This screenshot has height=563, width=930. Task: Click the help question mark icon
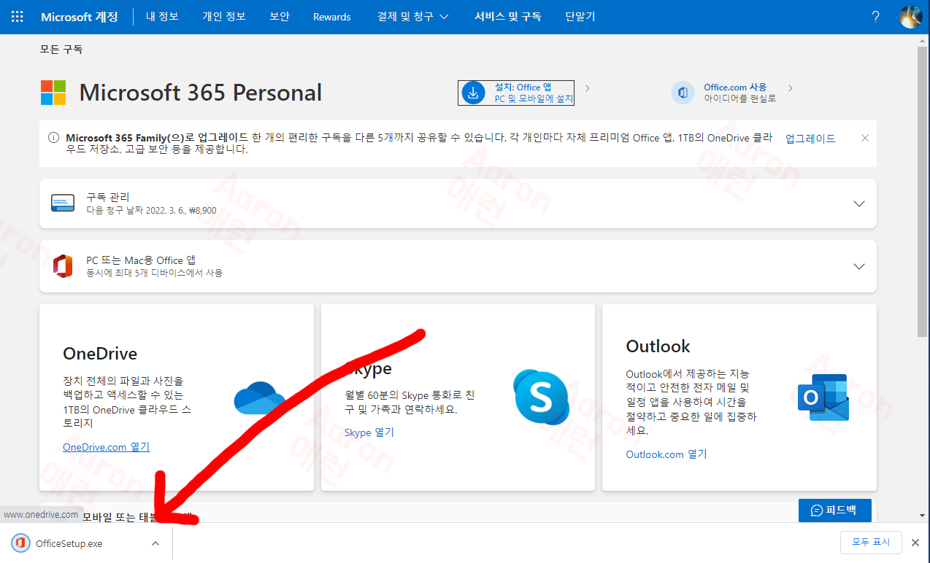[x=876, y=17]
